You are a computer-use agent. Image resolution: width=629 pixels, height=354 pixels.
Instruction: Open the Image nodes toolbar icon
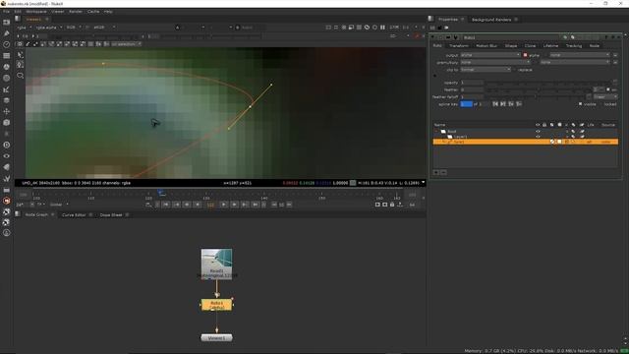pyautogui.click(x=7, y=23)
